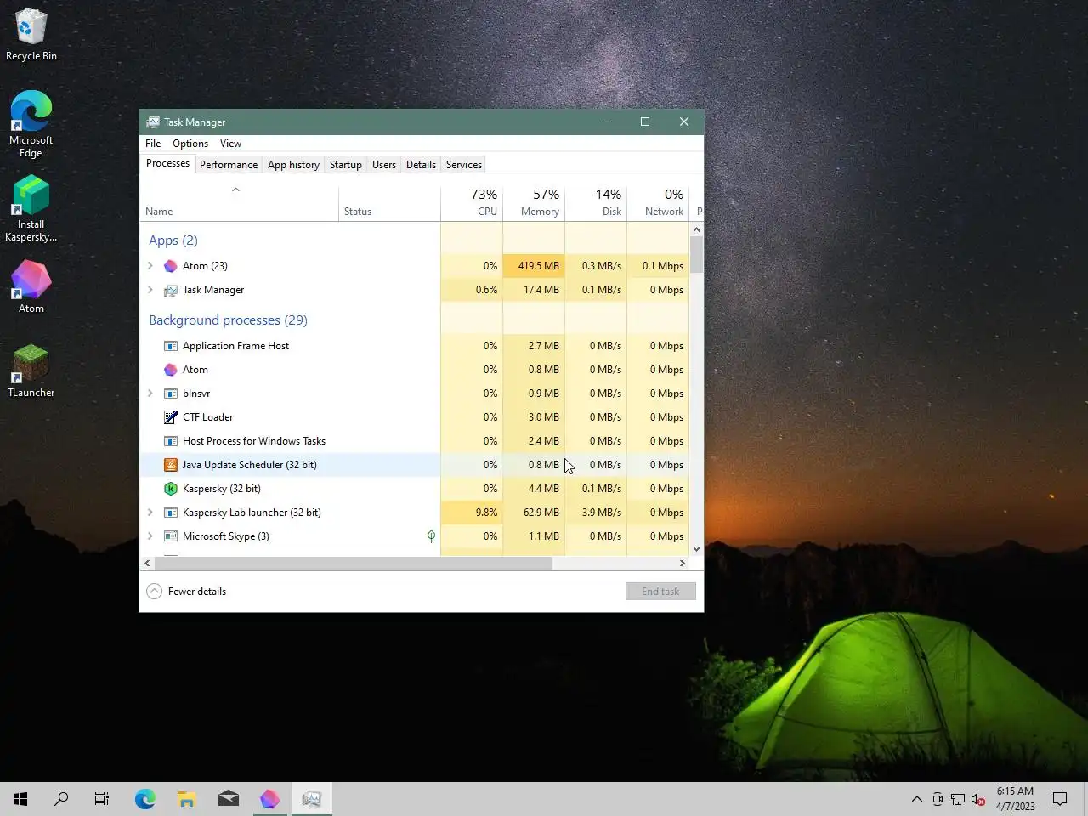Open the Atom desktop shortcut

pyautogui.click(x=31, y=286)
